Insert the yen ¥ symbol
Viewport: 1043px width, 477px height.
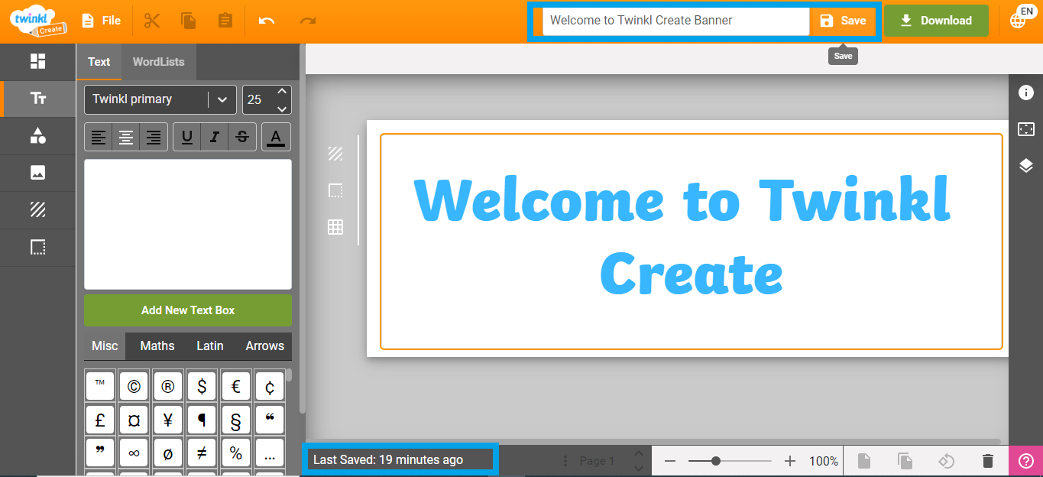[167, 420]
